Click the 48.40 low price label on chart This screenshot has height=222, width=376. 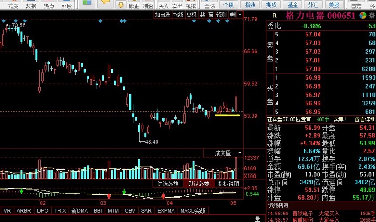coord(152,142)
